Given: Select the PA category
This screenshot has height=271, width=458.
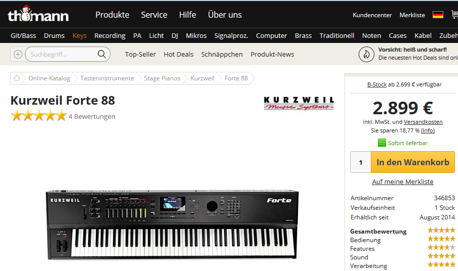Looking at the screenshot, I should point(137,35).
